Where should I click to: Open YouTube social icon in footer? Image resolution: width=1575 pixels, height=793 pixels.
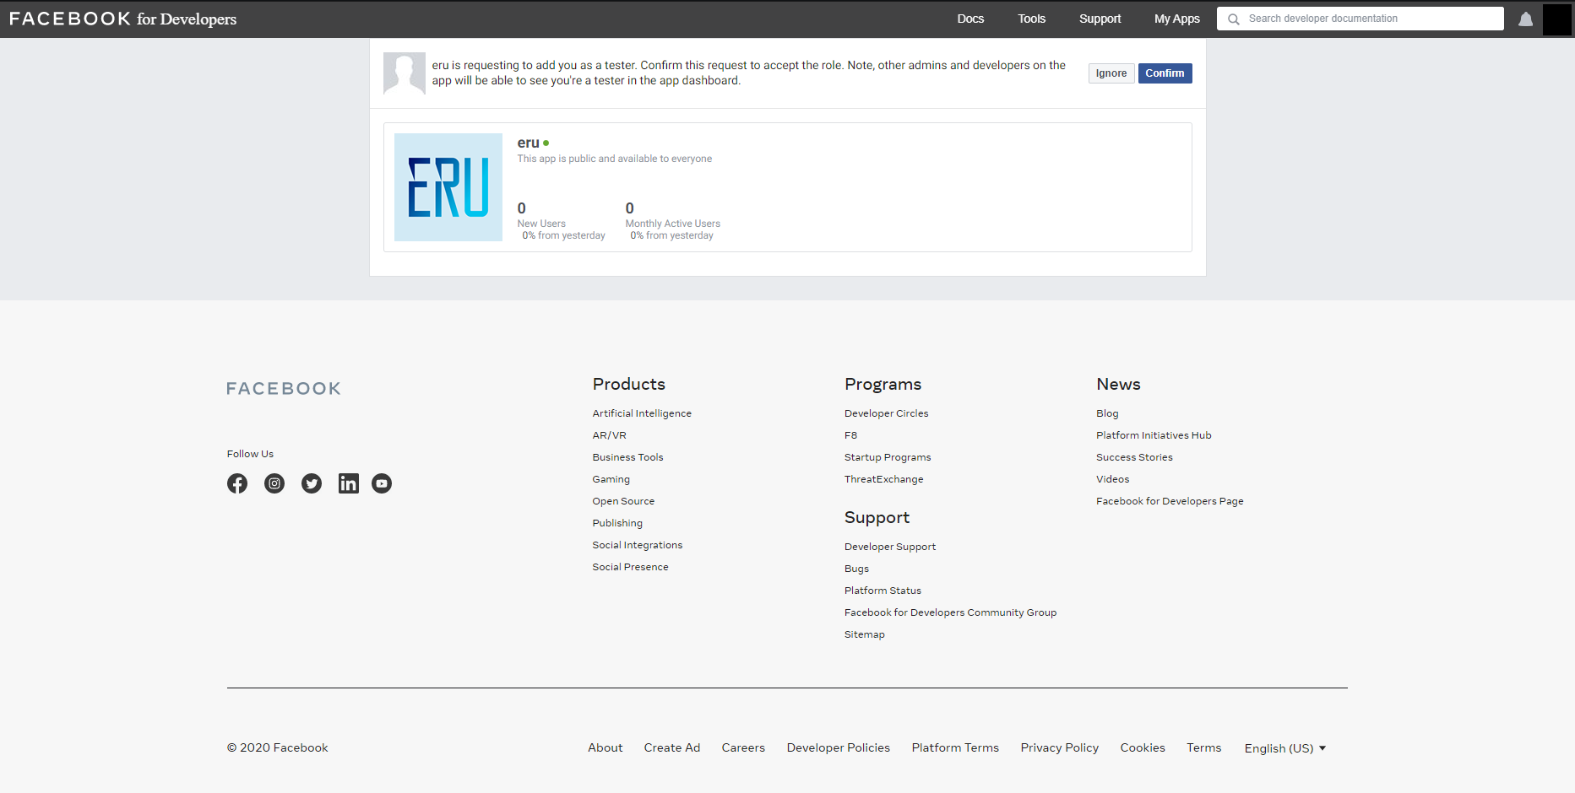coord(382,483)
